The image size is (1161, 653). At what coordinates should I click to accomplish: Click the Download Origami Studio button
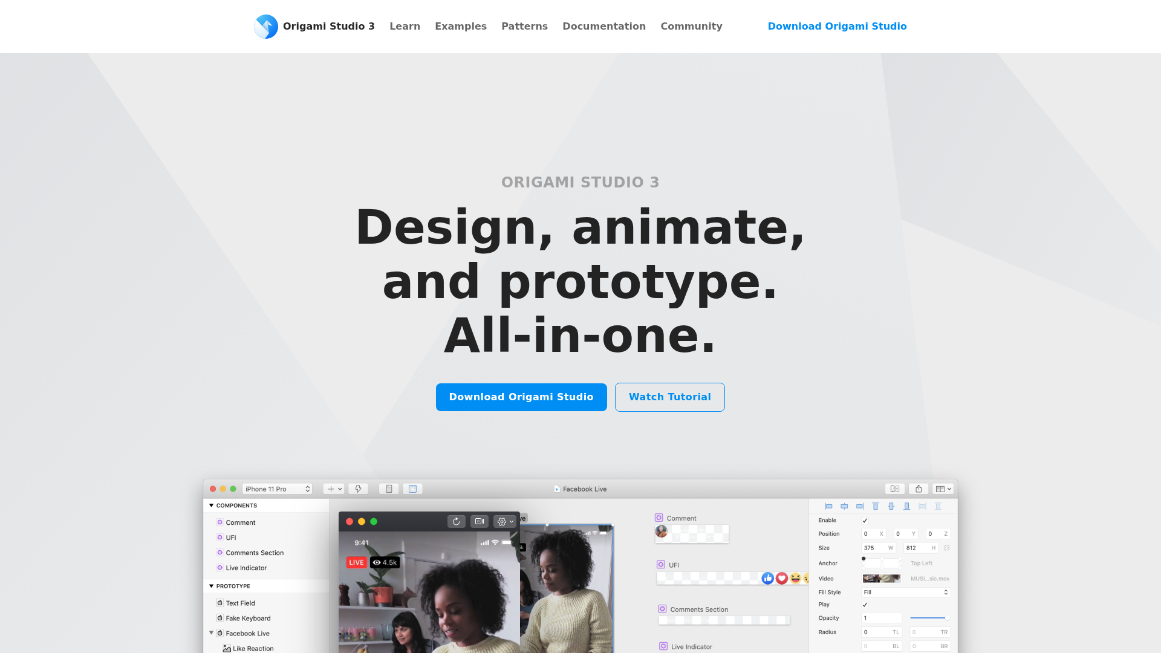521,397
